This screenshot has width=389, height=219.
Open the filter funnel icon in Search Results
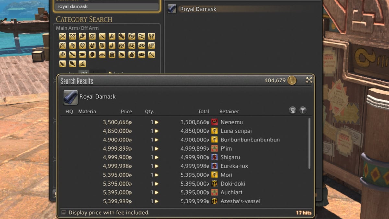[303, 110]
